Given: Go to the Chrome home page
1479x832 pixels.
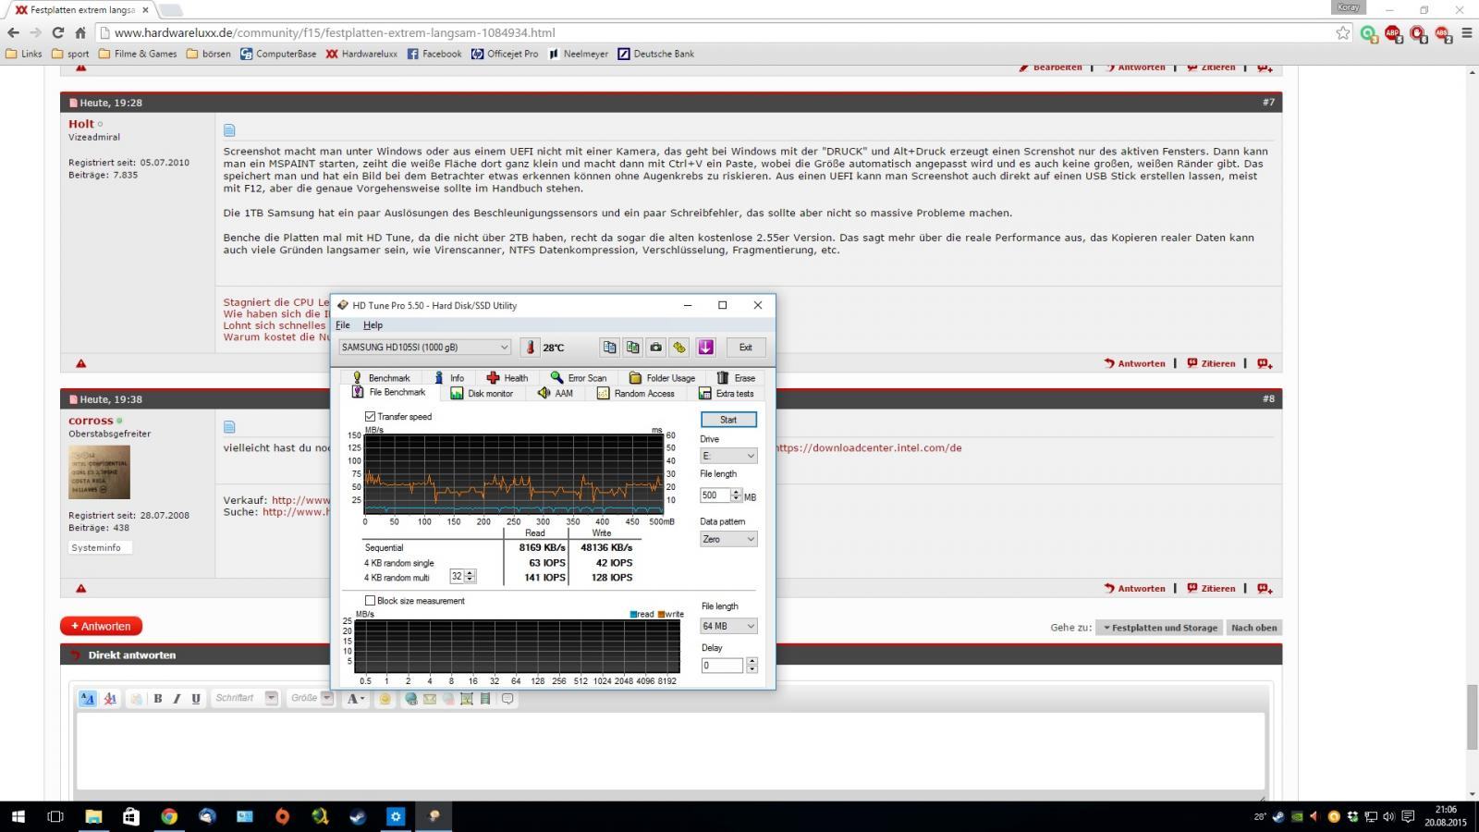Looking at the screenshot, I should (x=80, y=32).
